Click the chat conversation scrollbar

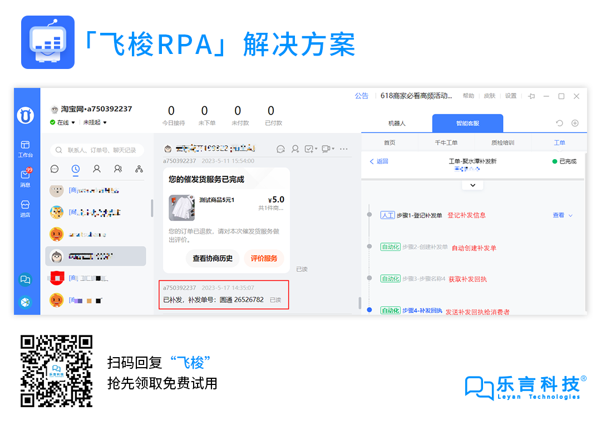pyautogui.click(x=359, y=303)
